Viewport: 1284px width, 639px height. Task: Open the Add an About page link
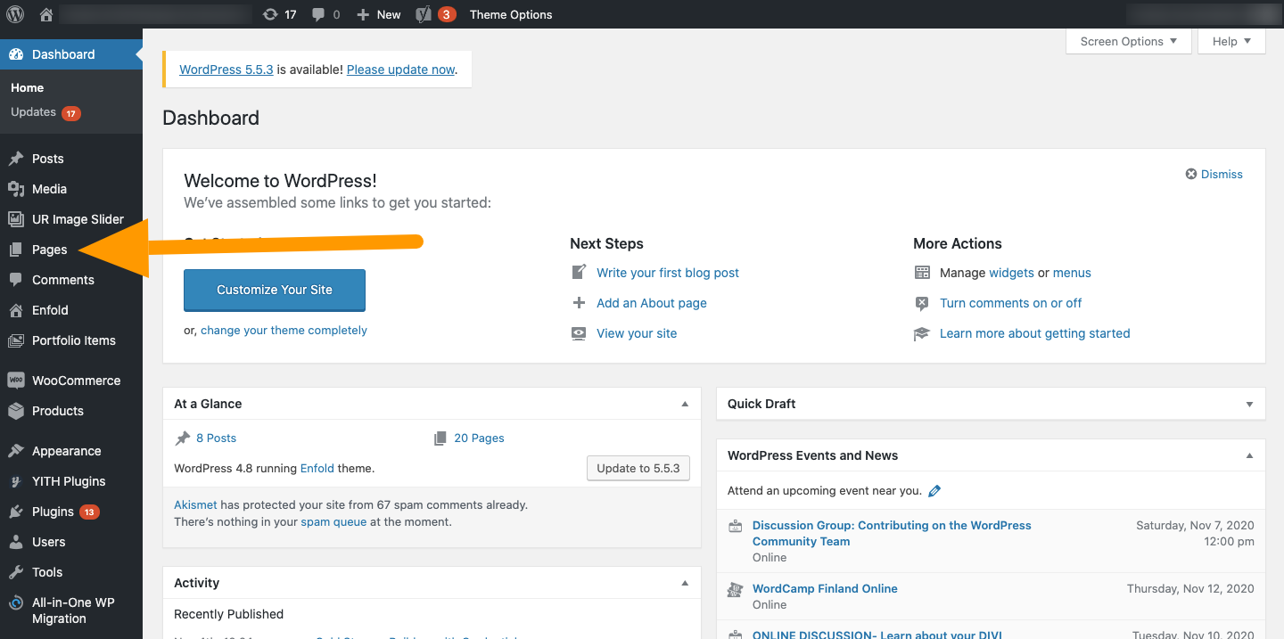pyautogui.click(x=652, y=303)
